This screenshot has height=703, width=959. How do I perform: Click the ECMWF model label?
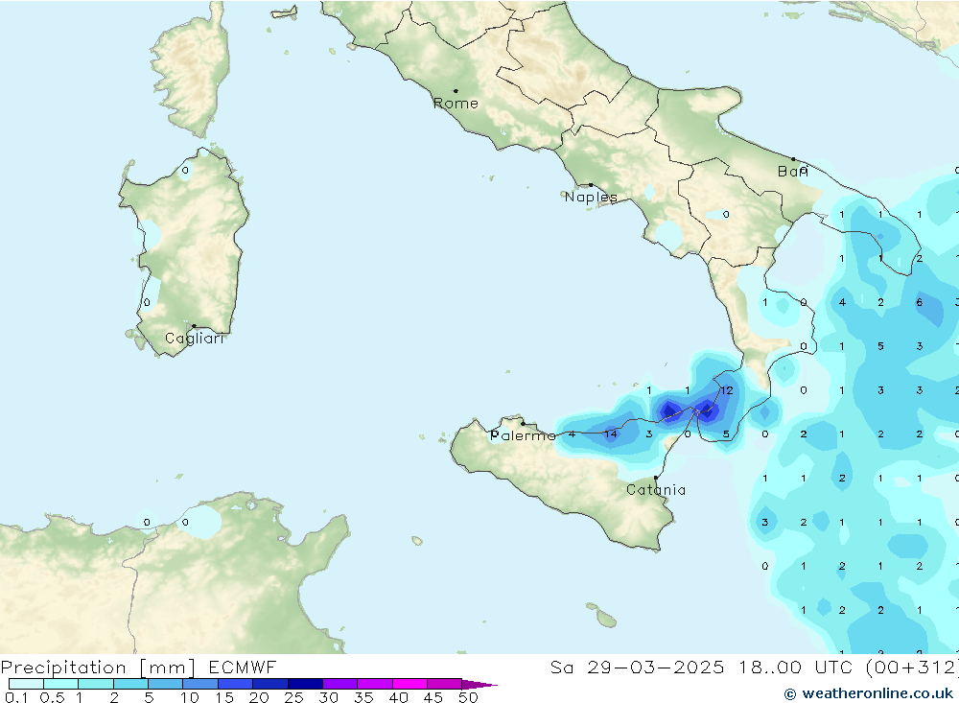pyautogui.click(x=243, y=668)
